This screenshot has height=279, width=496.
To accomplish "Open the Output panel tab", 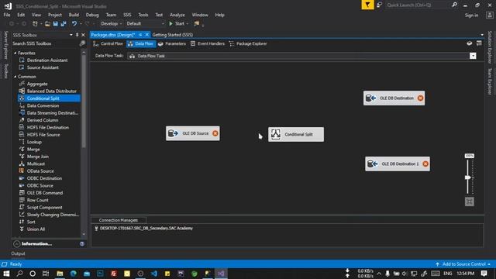I will coord(18,253).
